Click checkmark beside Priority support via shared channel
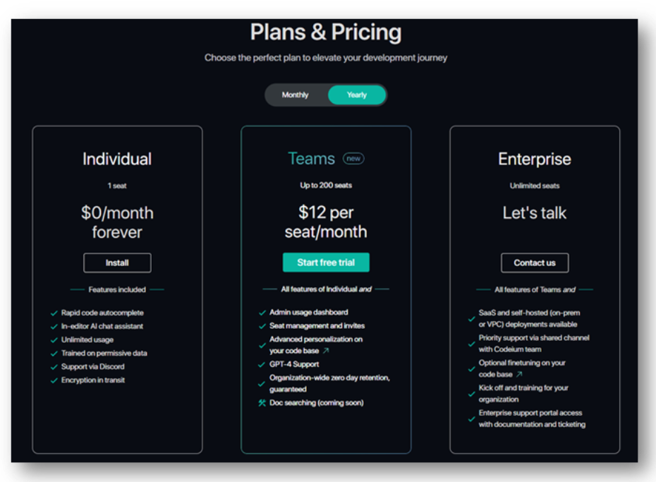The width and height of the screenshot is (656, 482). click(471, 344)
